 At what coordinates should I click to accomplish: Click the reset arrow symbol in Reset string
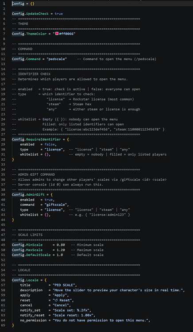(x=56, y=300)
